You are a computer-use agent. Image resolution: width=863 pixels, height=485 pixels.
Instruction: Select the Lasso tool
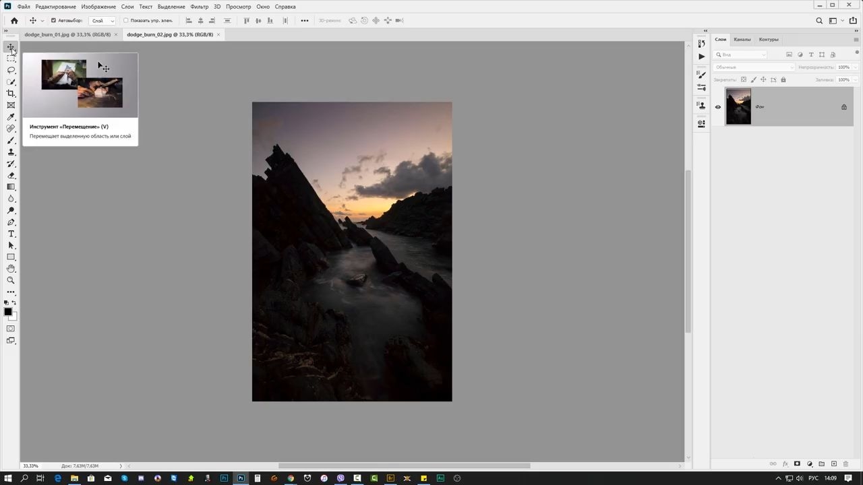11,70
